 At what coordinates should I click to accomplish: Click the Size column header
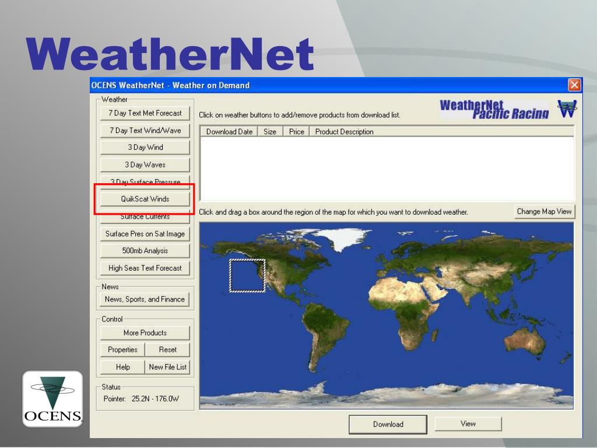pyautogui.click(x=270, y=132)
